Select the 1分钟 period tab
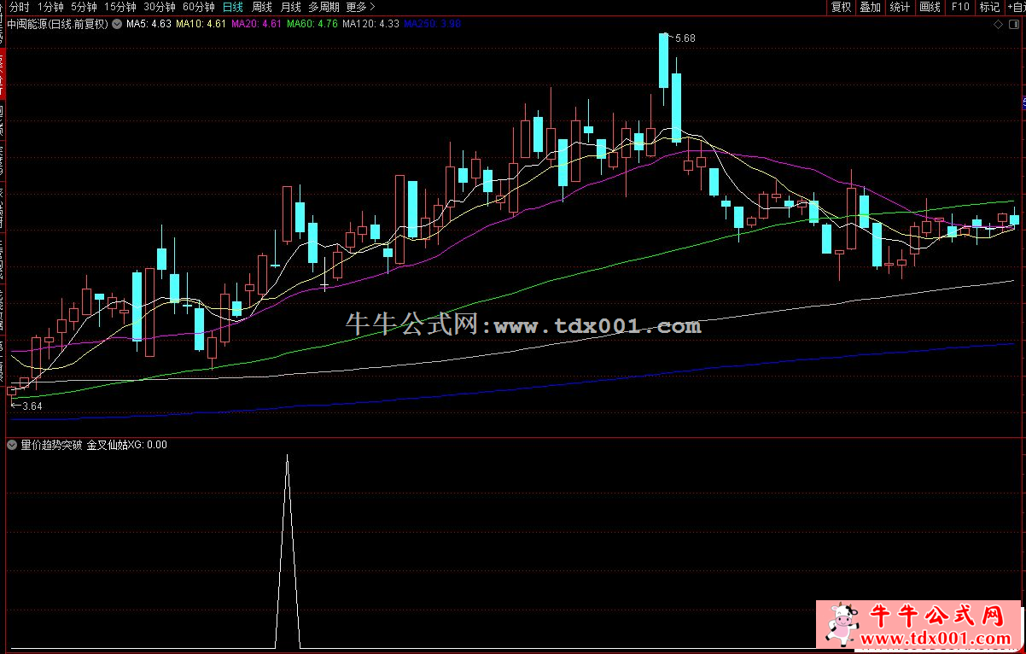The width and height of the screenshot is (1026, 654). [50, 6]
